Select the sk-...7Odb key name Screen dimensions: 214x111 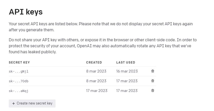[19, 81]
